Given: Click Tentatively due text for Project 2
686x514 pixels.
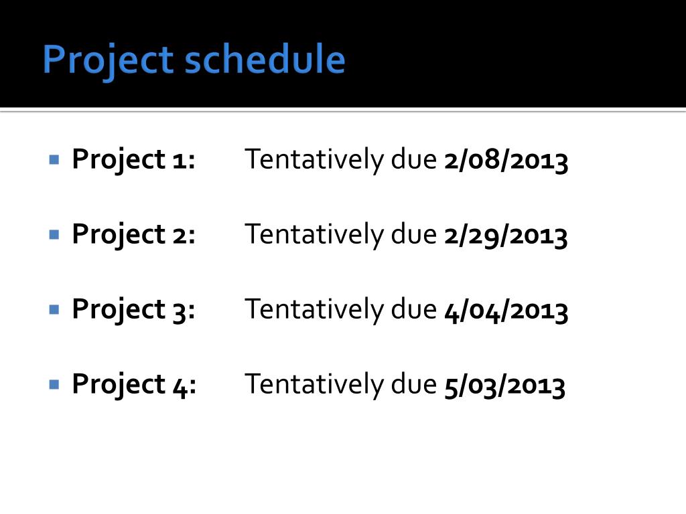Looking at the screenshot, I should [340, 235].
